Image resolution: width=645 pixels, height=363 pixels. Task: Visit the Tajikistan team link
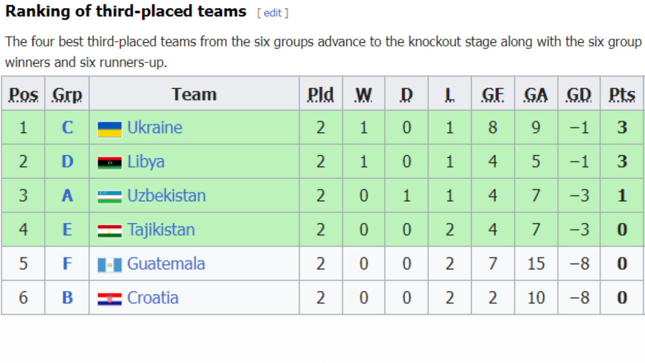(x=161, y=230)
